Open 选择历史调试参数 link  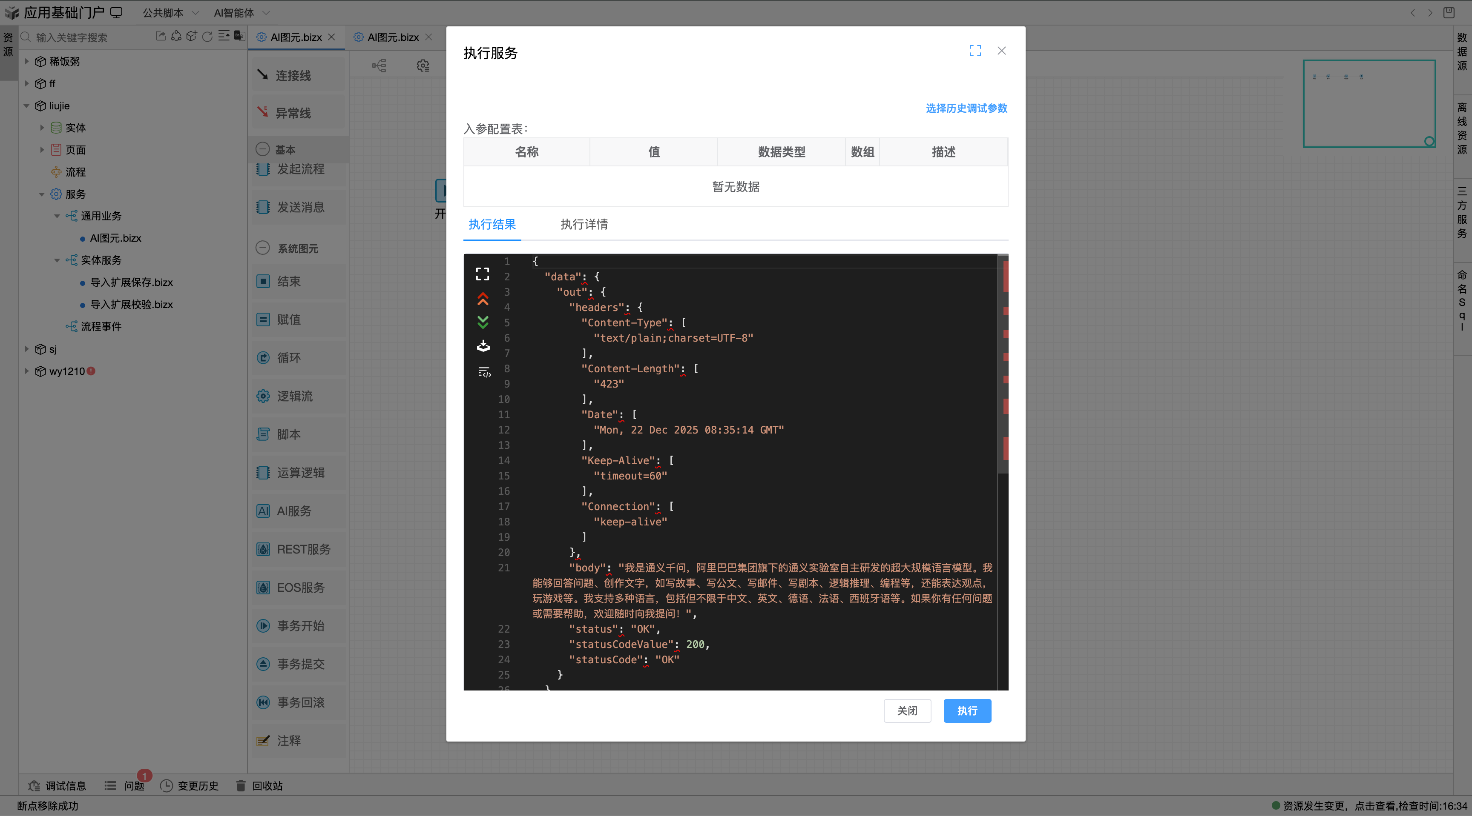pyautogui.click(x=966, y=108)
